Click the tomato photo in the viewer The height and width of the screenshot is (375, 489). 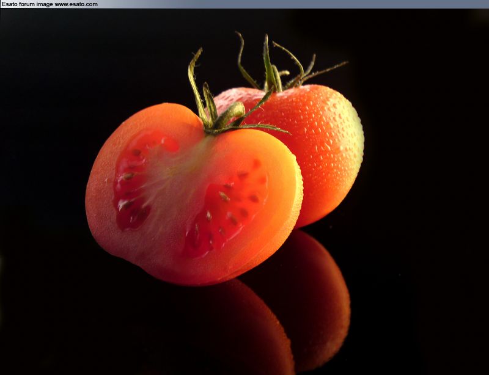click(x=244, y=192)
